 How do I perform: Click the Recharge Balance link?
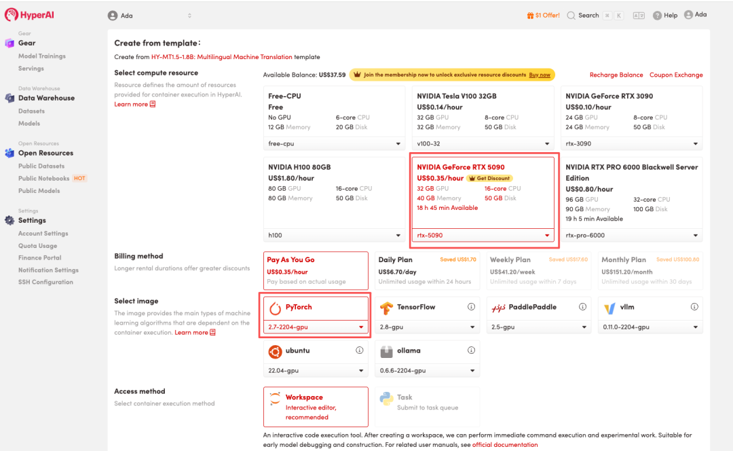point(616,75)
